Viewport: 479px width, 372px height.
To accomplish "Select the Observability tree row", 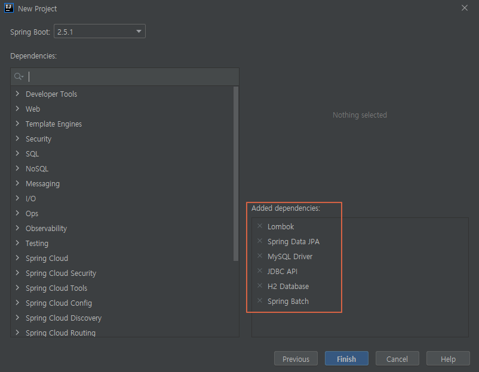I will [122, 229].
